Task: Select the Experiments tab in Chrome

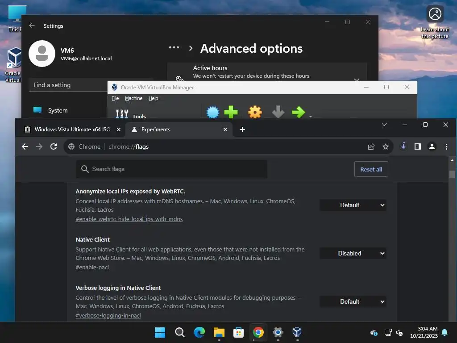Action: pyautogui.click(x=156, y=130)
